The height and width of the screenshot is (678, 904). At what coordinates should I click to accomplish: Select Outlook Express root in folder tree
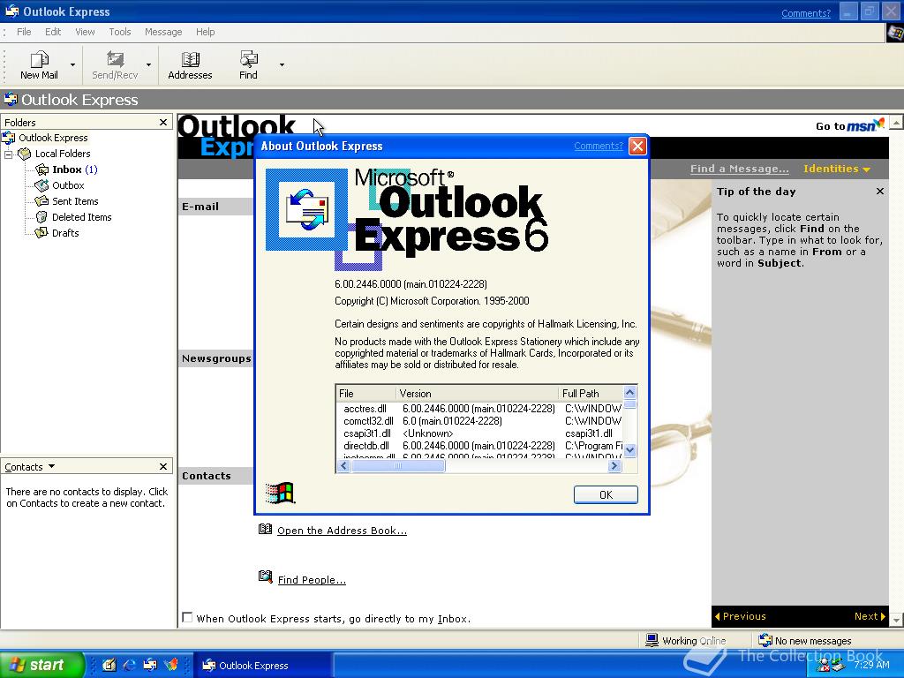click(x=53, y=138)
